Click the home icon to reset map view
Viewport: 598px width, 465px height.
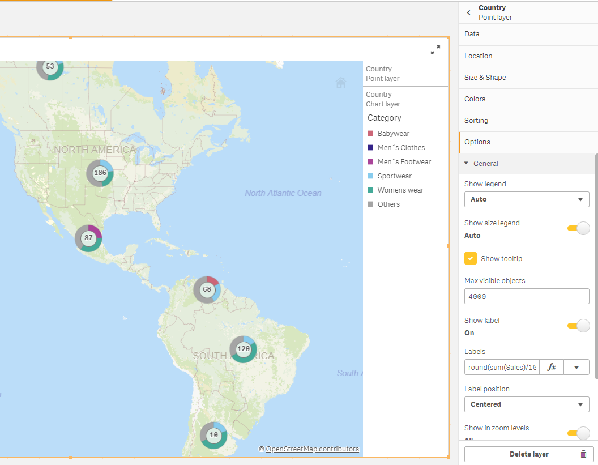pos(341,83)
